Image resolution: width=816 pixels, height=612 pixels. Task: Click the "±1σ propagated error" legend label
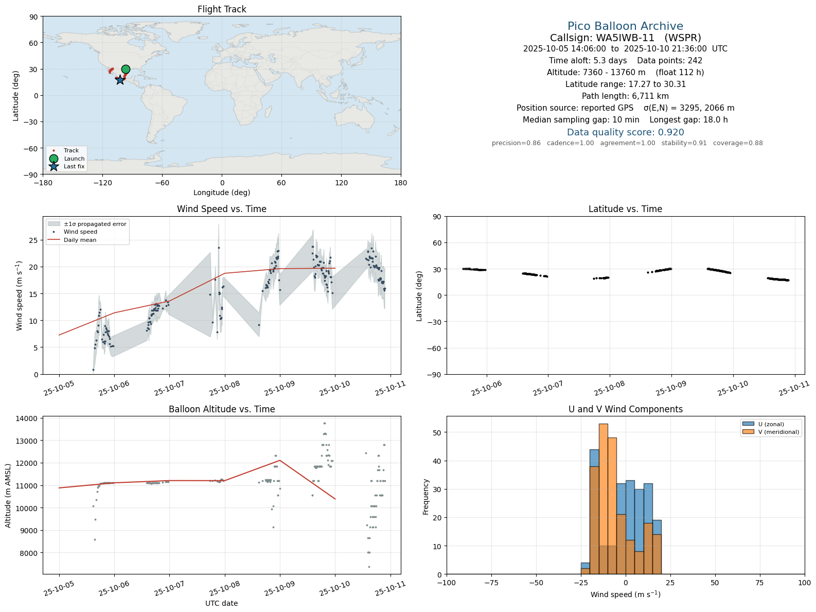coord(95,224)
